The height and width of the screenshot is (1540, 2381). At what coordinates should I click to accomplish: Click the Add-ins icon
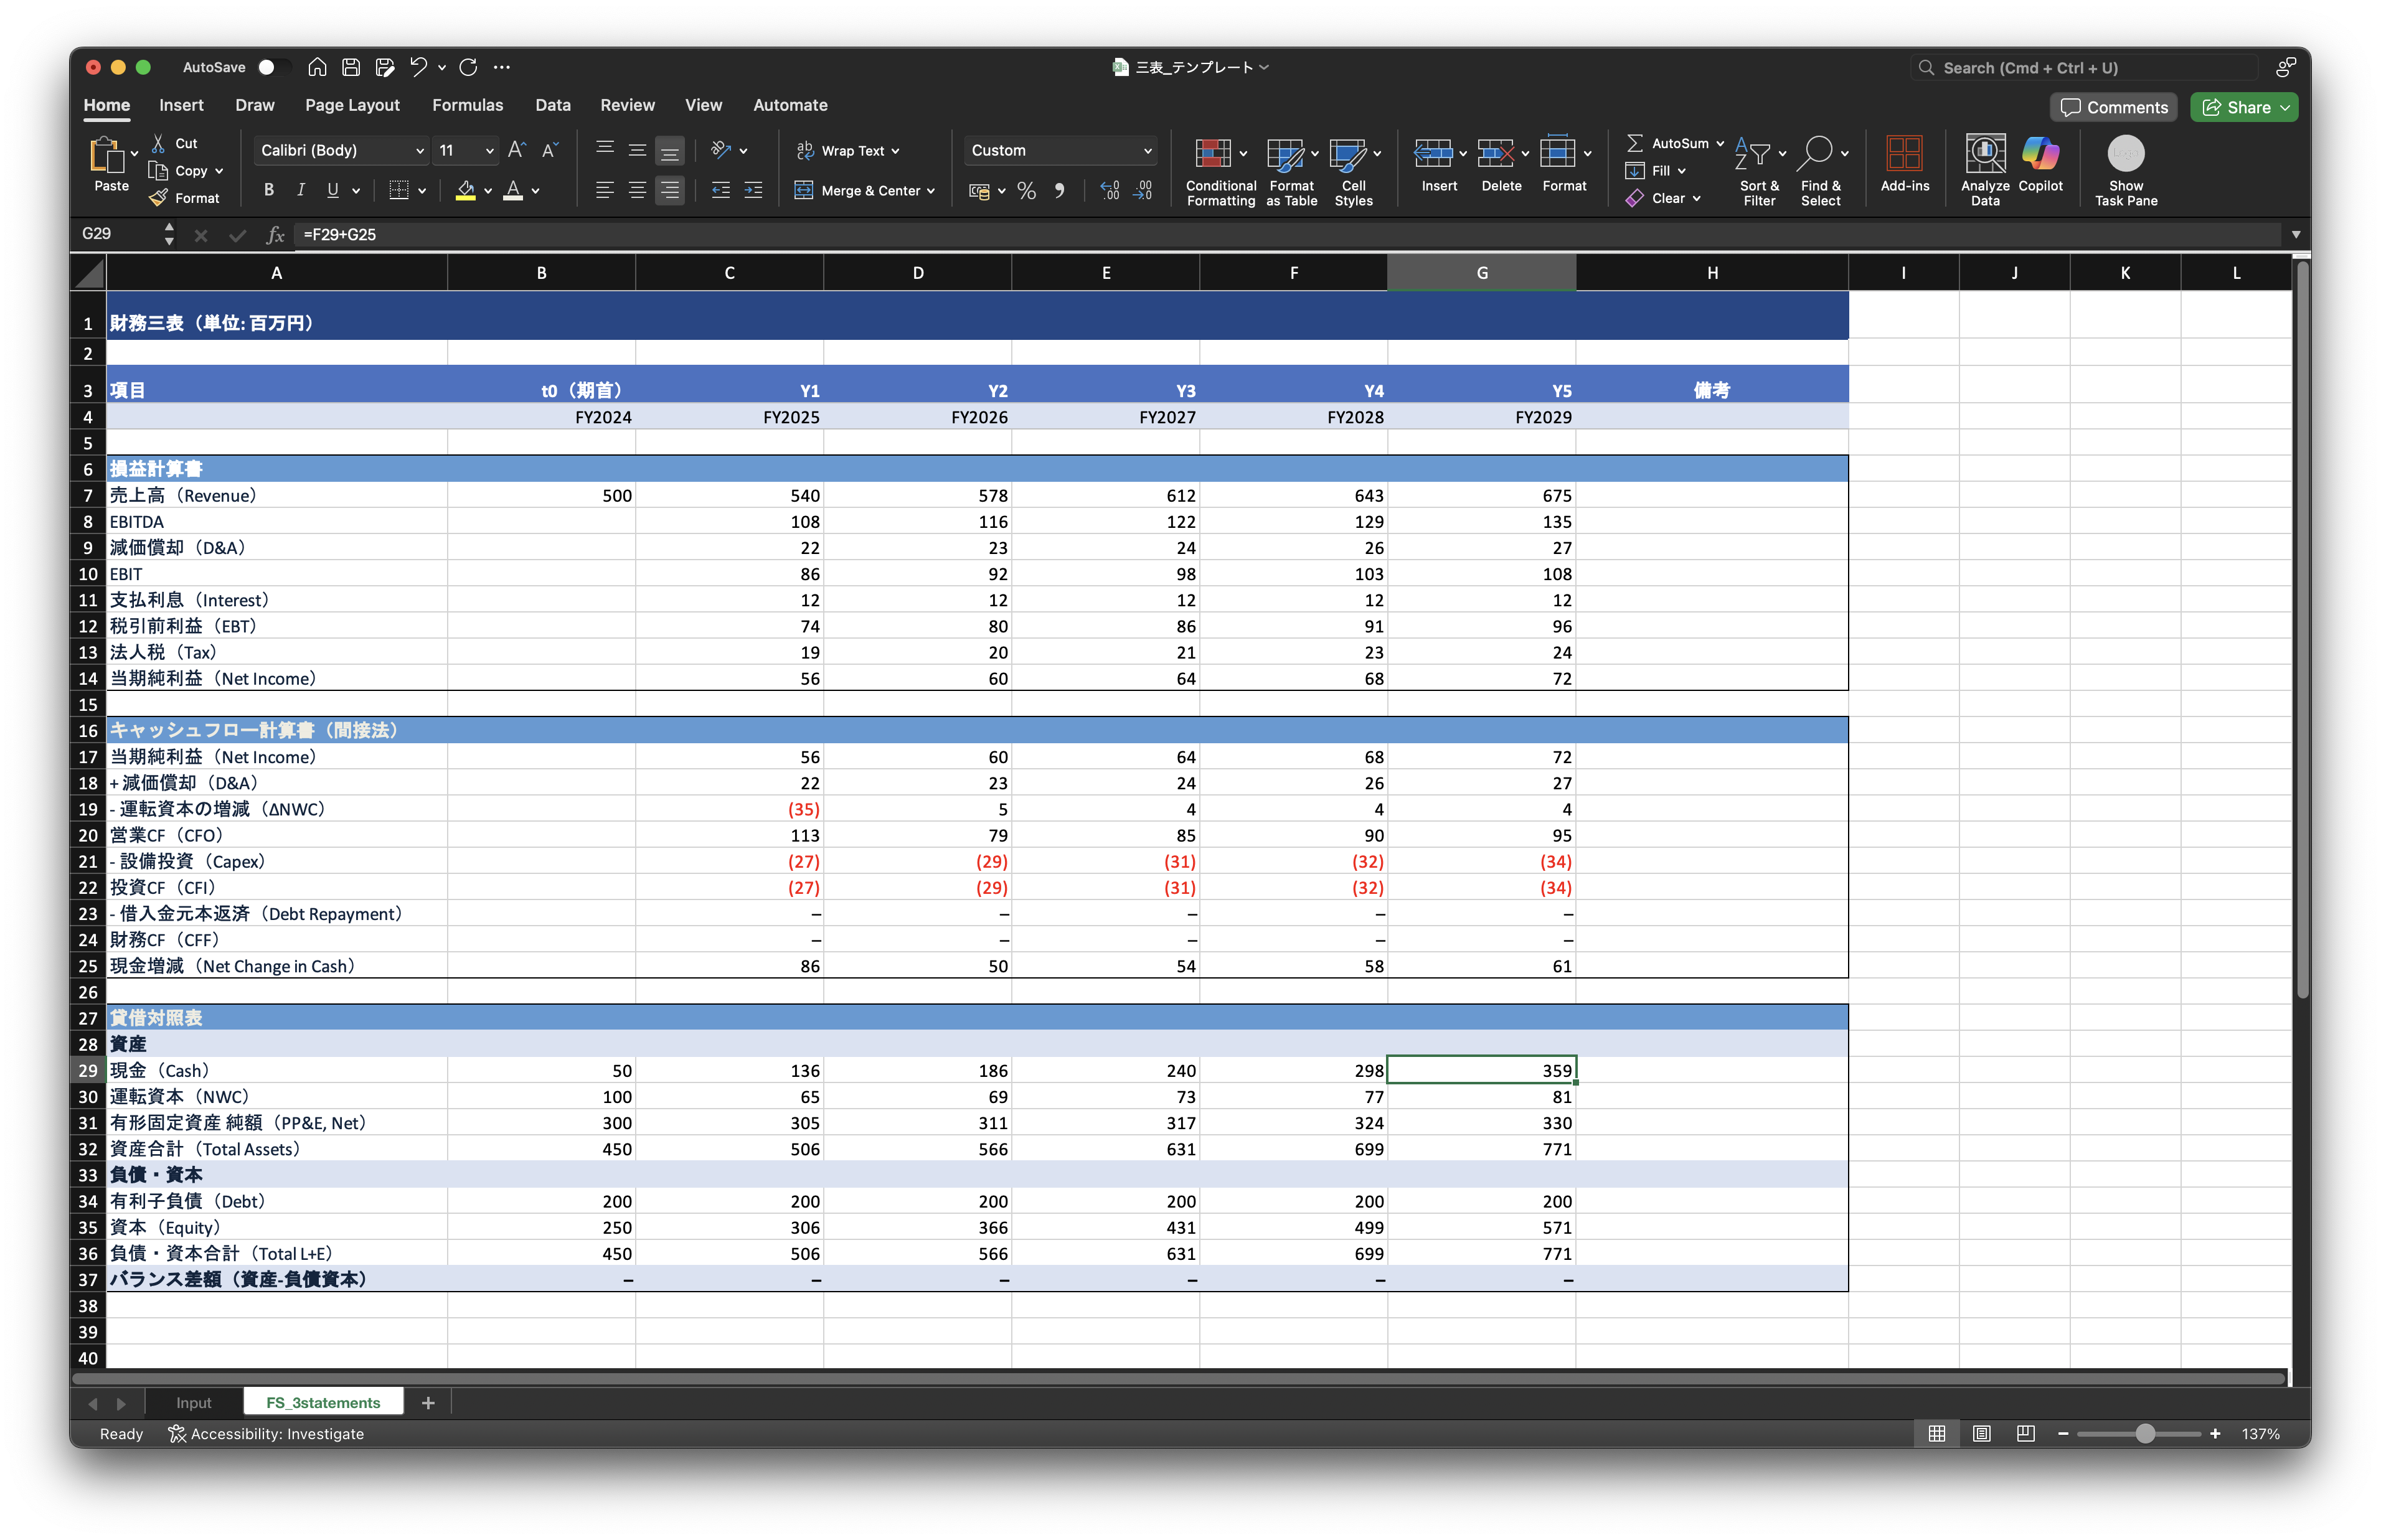click(1904, 154)
